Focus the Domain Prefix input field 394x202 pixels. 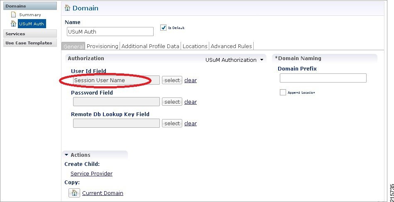point(323,78)
